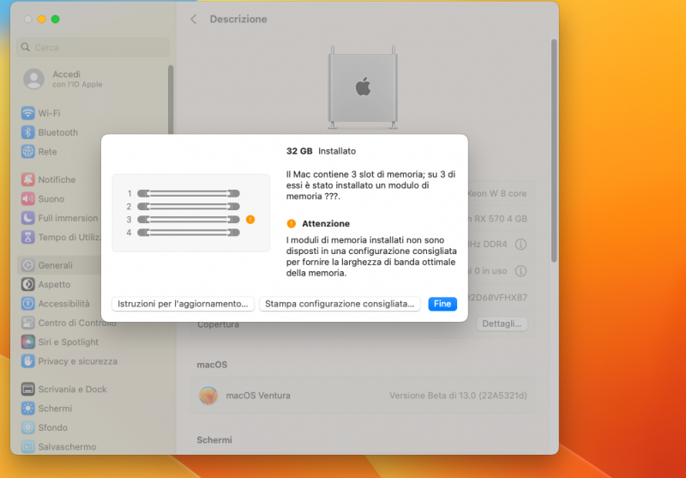This screenshot has width=686, height=478.
Task: Click the info icon beside '0 in uso'
Action: click(x=521, y=271)
